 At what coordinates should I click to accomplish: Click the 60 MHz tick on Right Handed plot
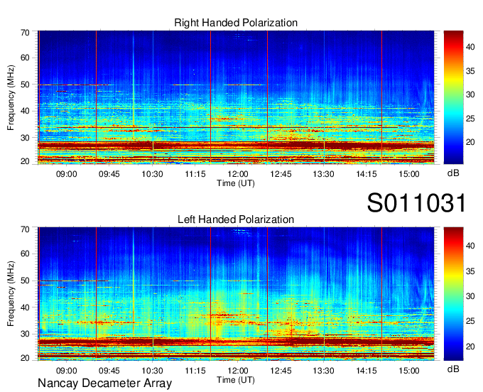(x=25, y=58)
